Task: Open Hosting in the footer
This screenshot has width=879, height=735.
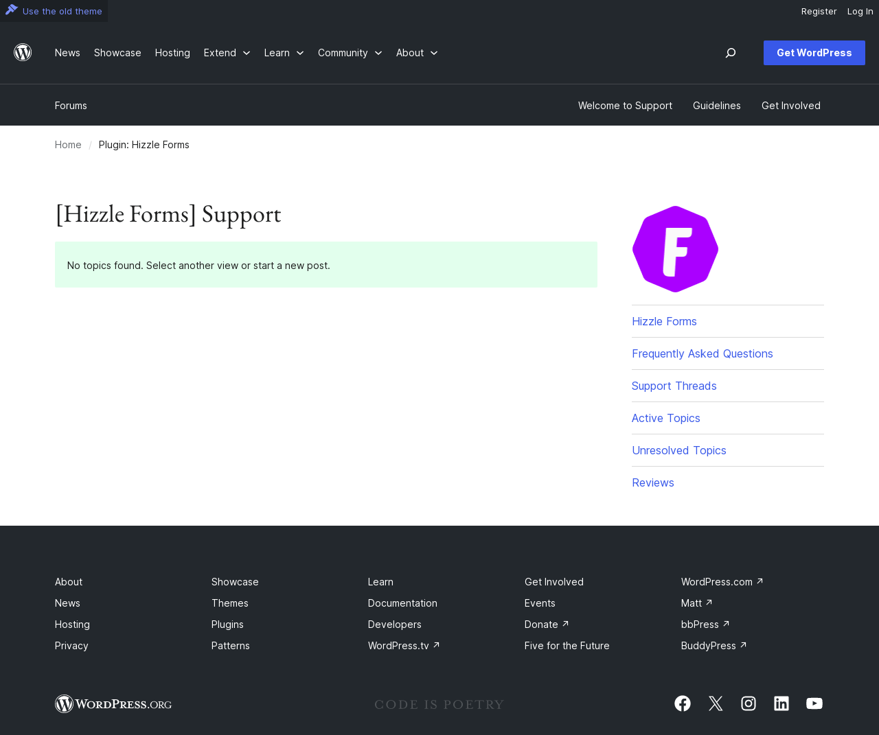Action: [x=72, y=625]
